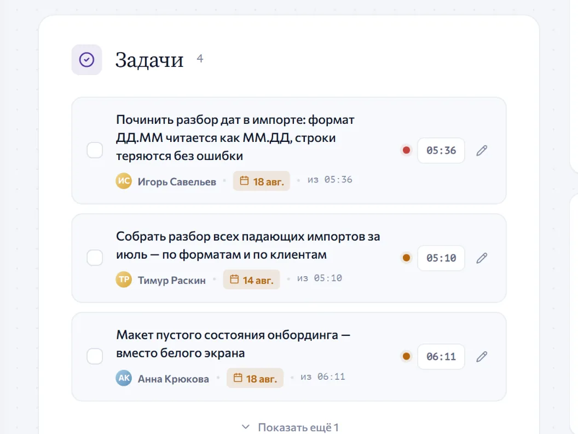Click the orange priority dot beside 05:10
The height and width of the screenshot is (434, 578).
click(x=406, y=258)
